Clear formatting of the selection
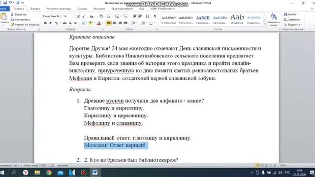This screenshot has width=315, height=177. tap(101, 16)
